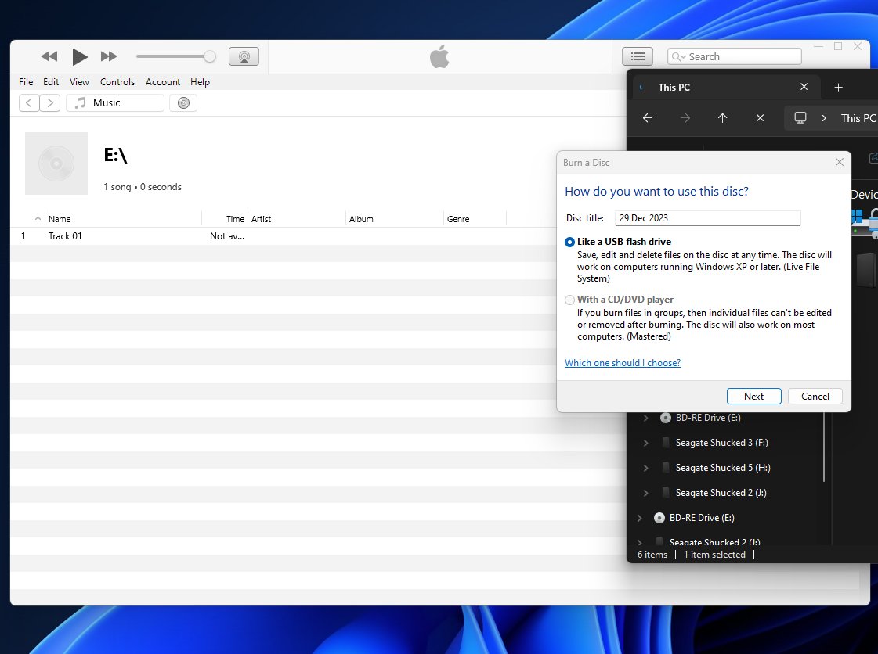Open the Music media picker dropdown

[115, 103]
